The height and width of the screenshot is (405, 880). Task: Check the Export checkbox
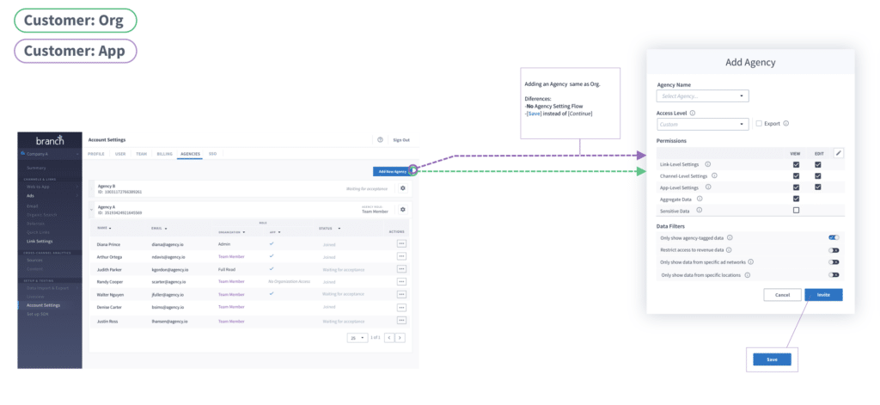click(758, 124)
